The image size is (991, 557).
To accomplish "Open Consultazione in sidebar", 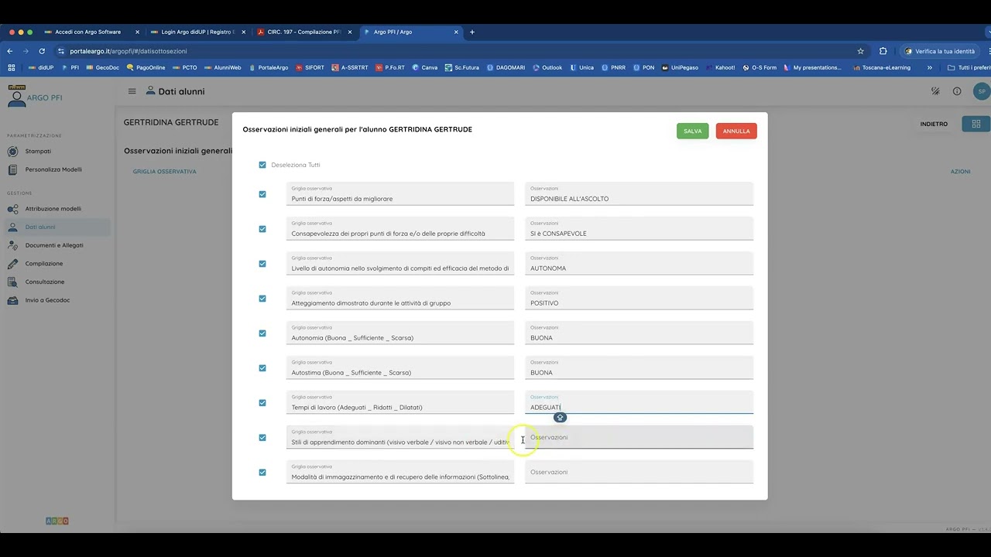I will [x=45, y=282].
